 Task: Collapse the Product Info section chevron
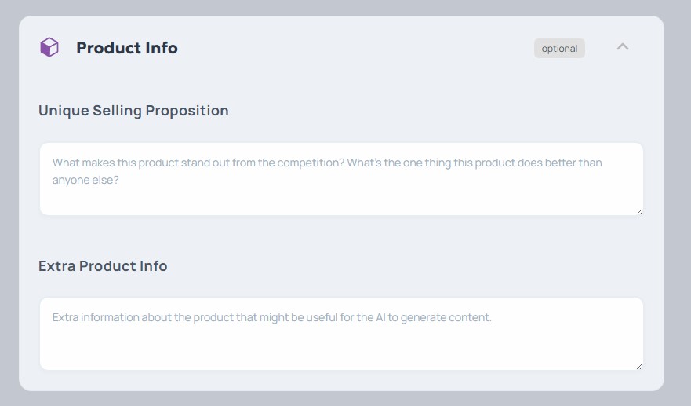point(623,47)
